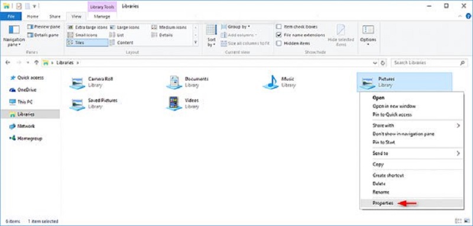Select the Camera Roll library
Image resolution: width=473 pixels, height=226 pixels.
tap(92, 82)
